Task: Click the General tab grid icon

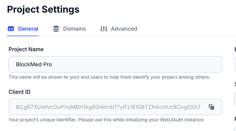Action: [11, 29]
